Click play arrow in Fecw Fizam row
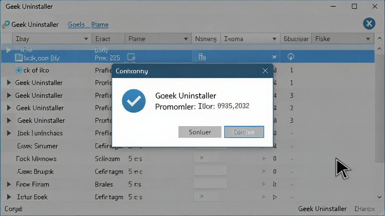 coord(264,184)
